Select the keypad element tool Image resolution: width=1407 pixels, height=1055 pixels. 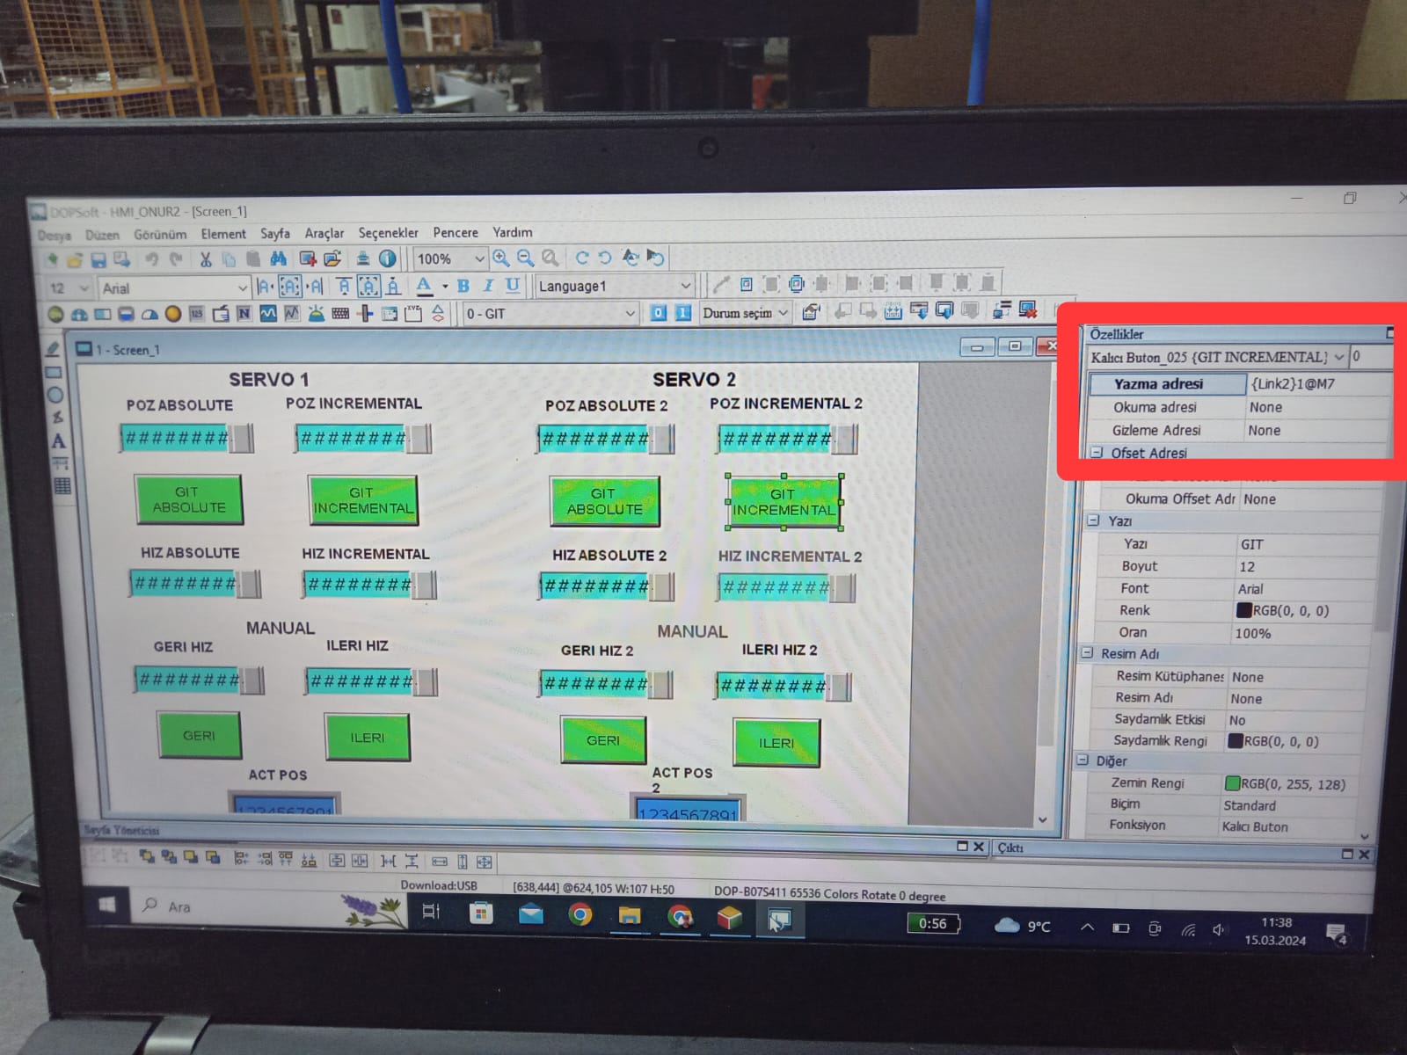(340, 314)
